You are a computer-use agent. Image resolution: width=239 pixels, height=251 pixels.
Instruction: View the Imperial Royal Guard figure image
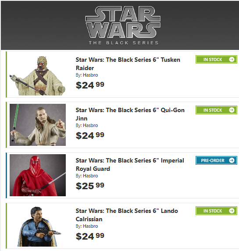pos(38,175)
